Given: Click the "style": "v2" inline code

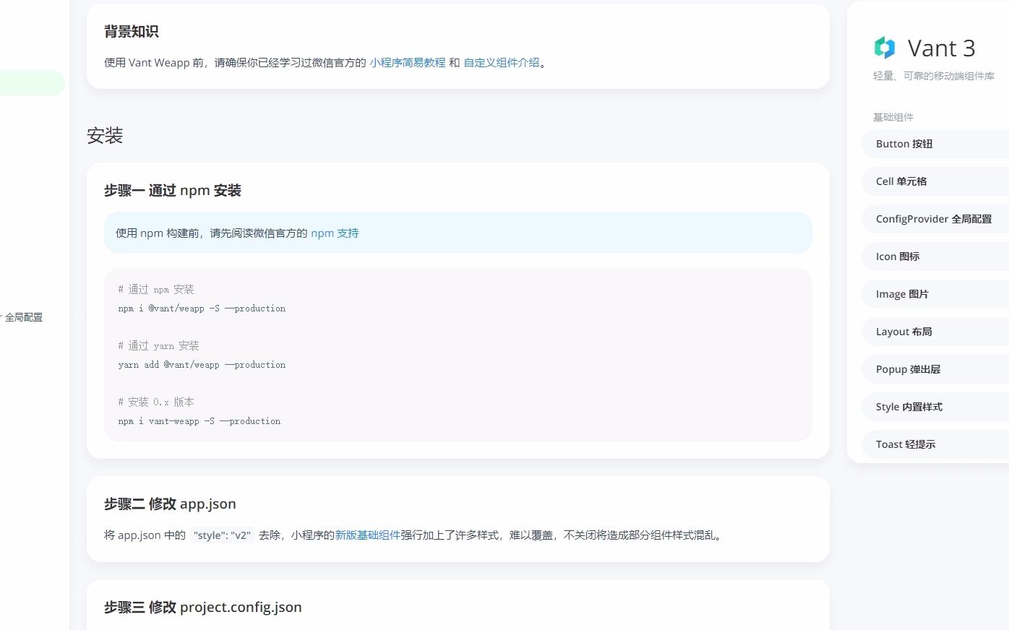Looking at the screenshot, I should pyautogui.click(x=222, y=535).
